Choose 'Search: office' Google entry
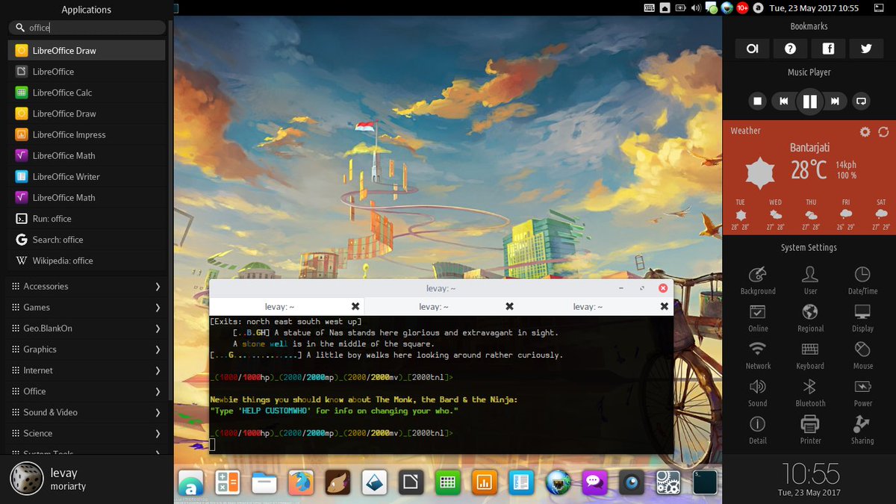Screen dimensions: 896x504 click(87, 240)
